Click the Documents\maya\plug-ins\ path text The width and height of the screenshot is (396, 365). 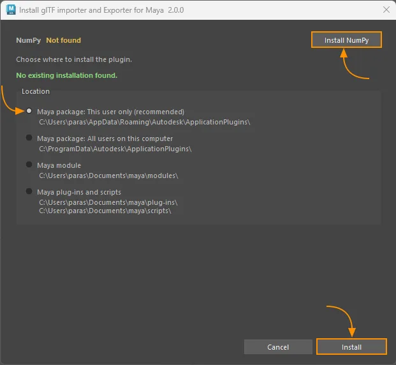pos(108,202)
